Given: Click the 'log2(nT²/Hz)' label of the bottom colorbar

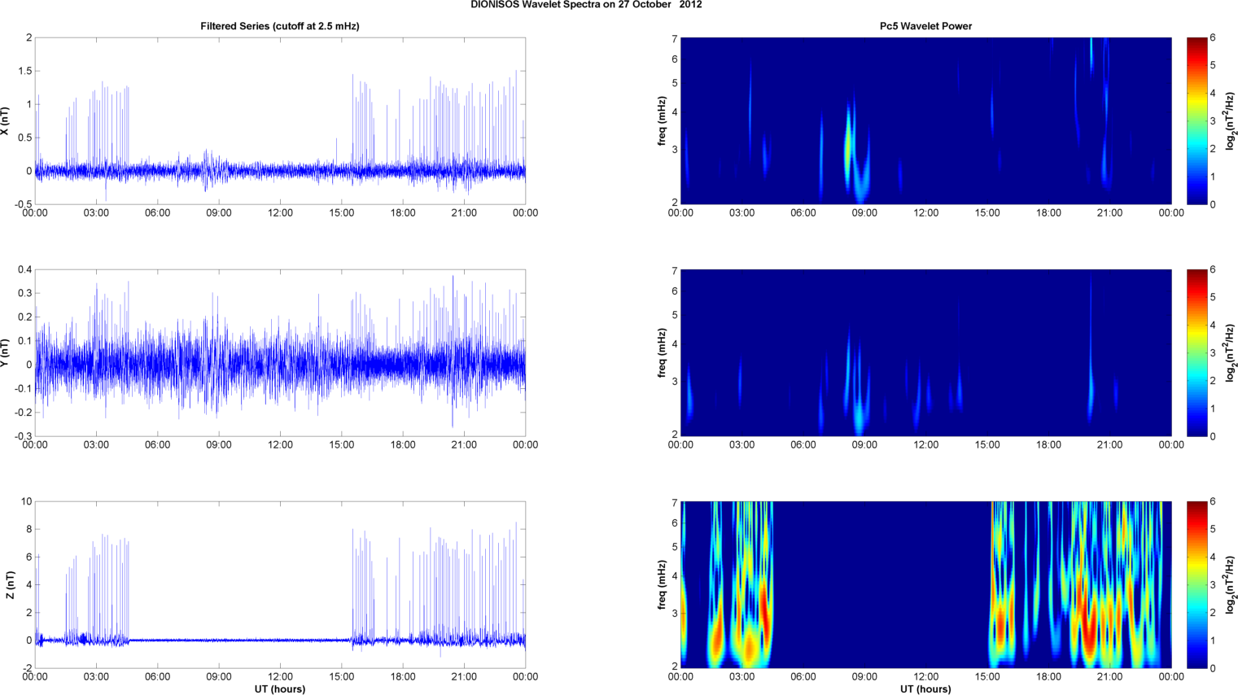Looking at the screenshot, I should coord(1231,585).
